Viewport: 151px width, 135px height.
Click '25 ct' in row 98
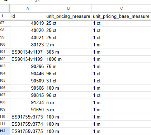tap(68, 30)
